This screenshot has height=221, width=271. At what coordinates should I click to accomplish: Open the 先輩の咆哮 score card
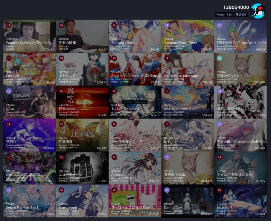(x=82, y=36)
